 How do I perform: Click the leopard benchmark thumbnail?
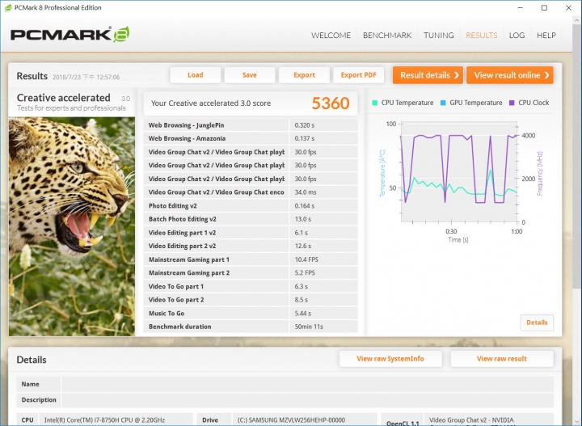pyautogui.click(x=72, y=226)
